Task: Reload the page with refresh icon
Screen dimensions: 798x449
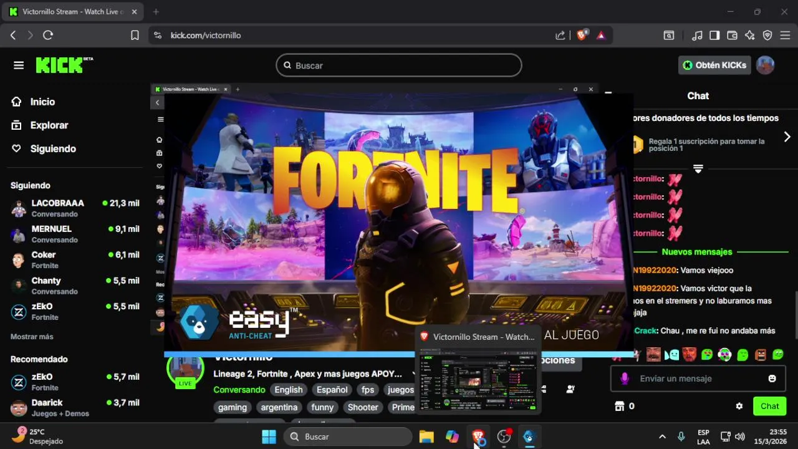Action: pyautogui.click(x=48, y=36)
